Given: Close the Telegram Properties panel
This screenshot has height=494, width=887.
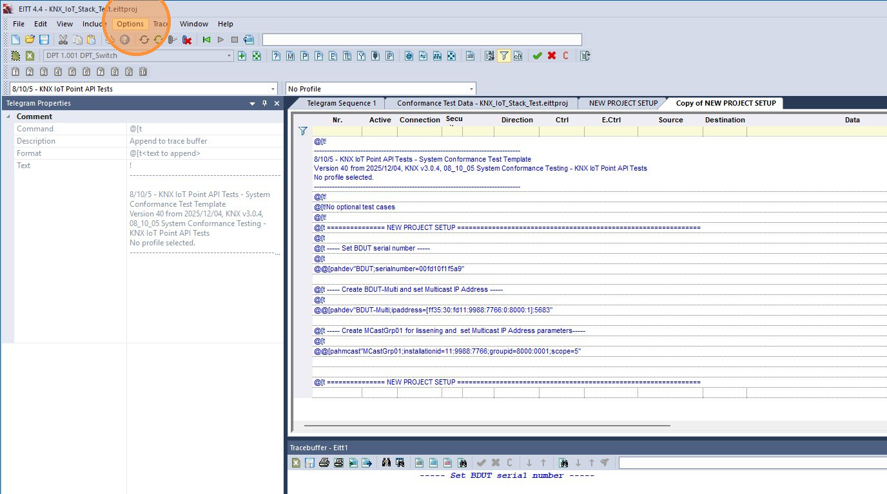Looking at the screenshot, I should tap(277, 103).
